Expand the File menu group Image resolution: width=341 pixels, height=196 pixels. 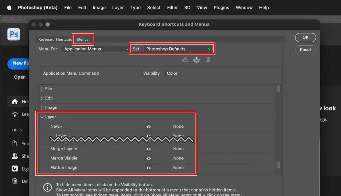click(42, 89)
